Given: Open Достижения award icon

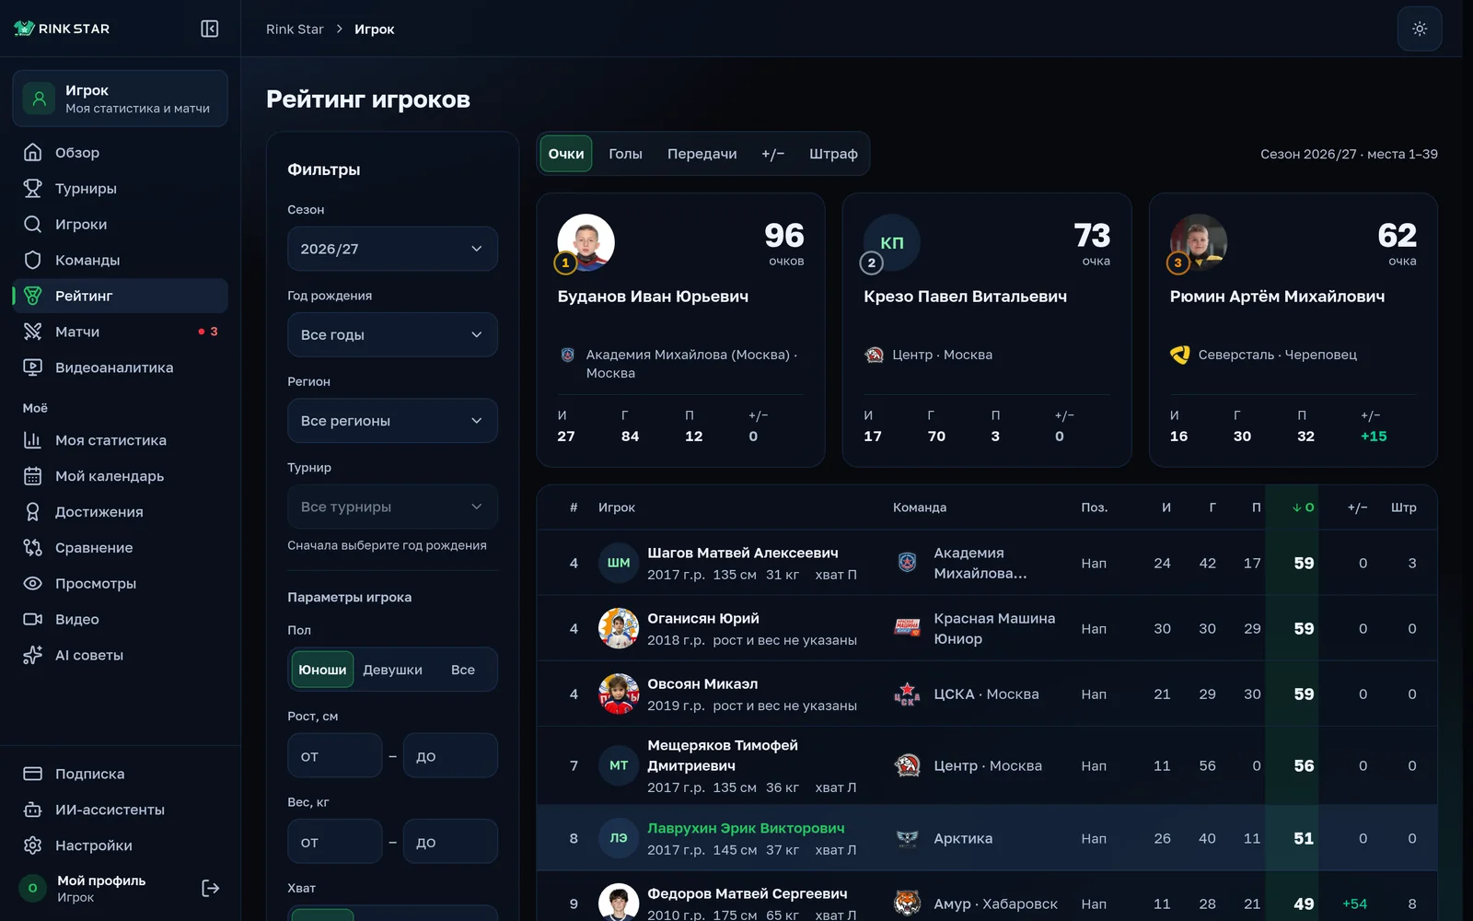Looking at the screenshot, I should (32, 512).
